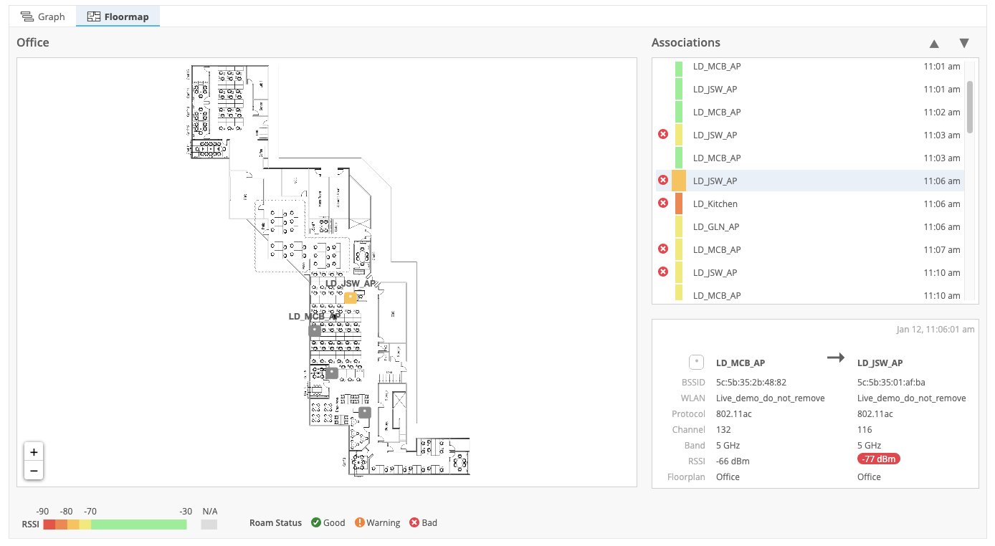Click the bad roam icon beside LD_Kitchen
The width and height of the screenshot is (995, 546).
[x=663, y=203]
